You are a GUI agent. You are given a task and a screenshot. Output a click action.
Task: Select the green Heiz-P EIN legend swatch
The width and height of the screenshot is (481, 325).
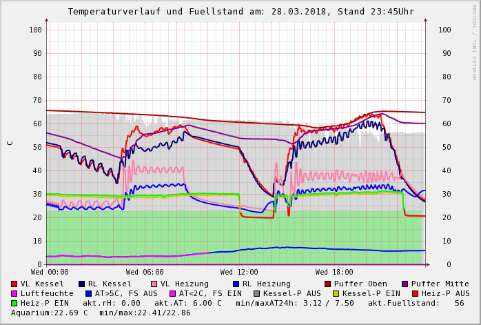pos(14,303)
